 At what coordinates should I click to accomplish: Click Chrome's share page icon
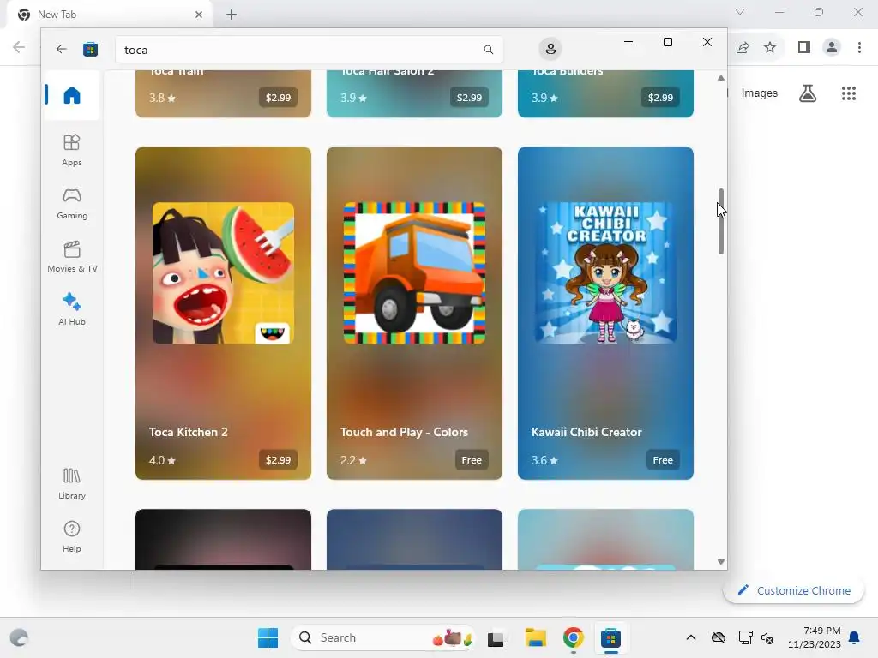pos(743,48)
